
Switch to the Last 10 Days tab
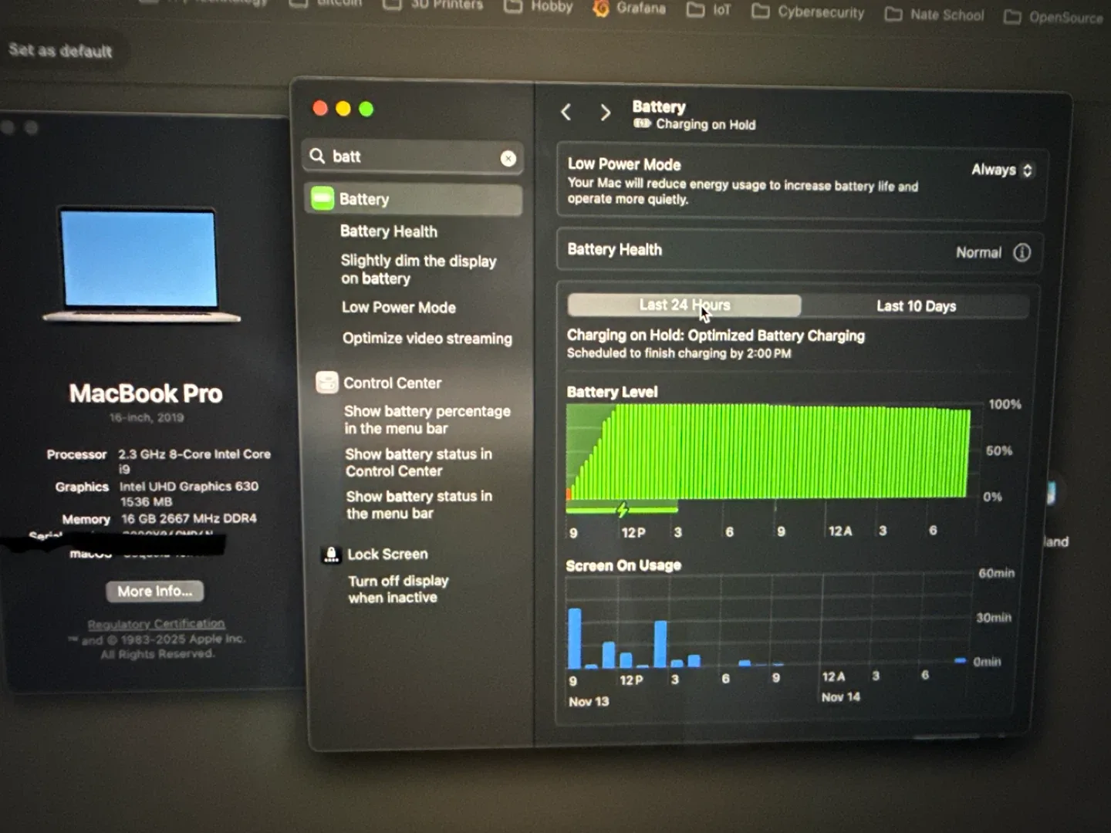click(x=916, y=305)
